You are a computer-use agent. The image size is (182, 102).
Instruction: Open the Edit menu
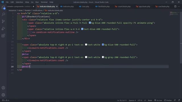coord(12,2)
